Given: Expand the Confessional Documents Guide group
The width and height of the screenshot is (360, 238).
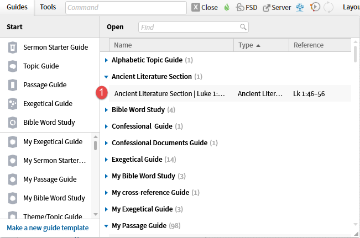Looking at the screenshot, I should pyautogui.click(x=106, y=143).
